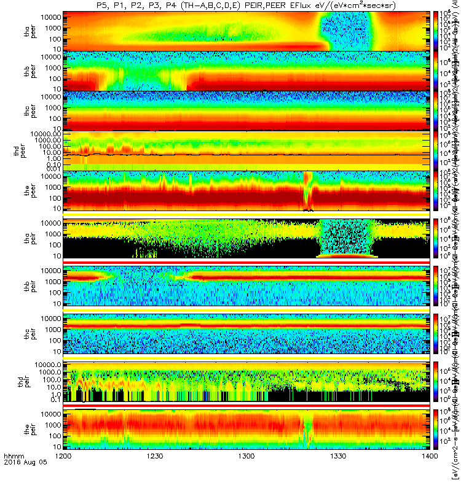Viewport: 461px width, 491px height.
Task: Click the 10000.00 tick on thd peer axis
Action: pos(45,134)
